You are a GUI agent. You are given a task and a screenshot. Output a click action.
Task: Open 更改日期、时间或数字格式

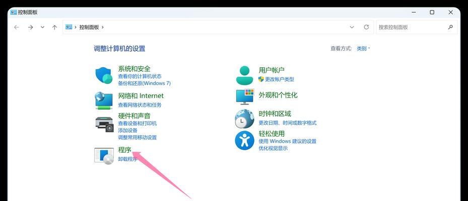click(x=288, y=123)
